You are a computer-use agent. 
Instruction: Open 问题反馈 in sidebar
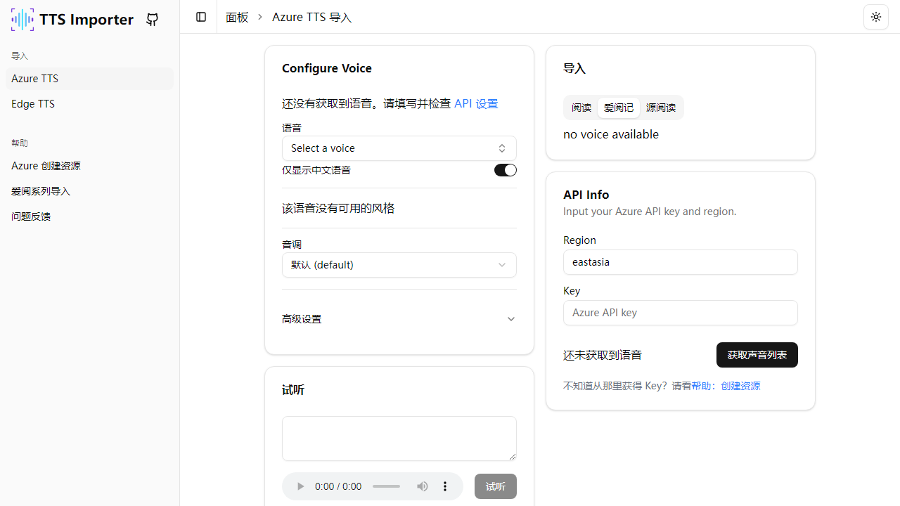click(x=89, y=216)
